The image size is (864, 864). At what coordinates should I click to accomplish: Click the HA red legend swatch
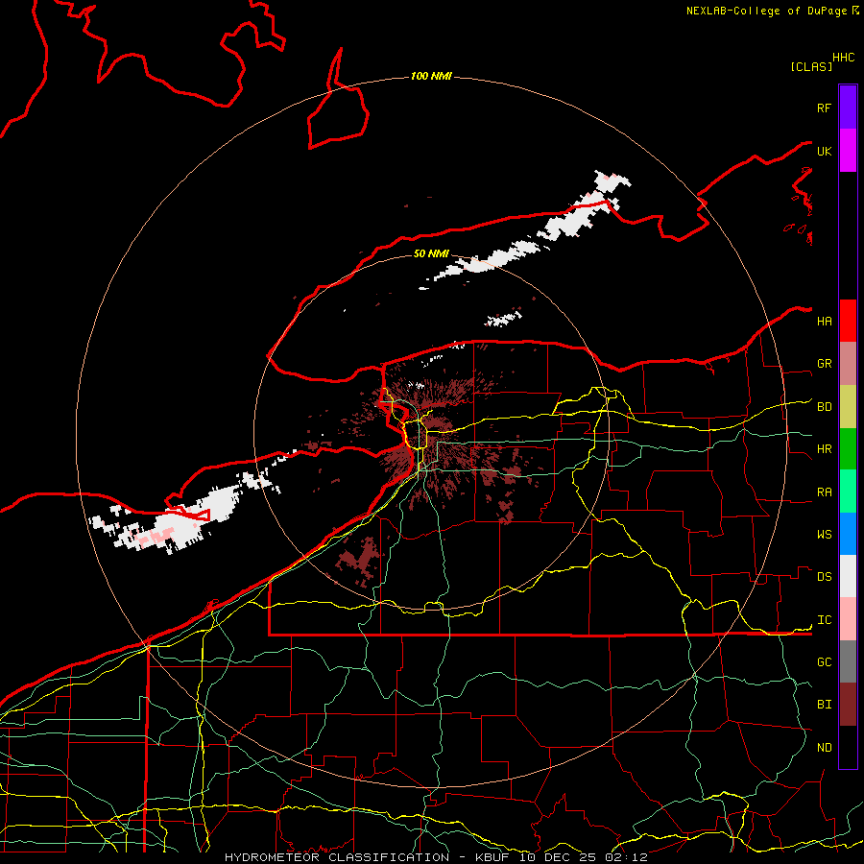tap(848, 321)
